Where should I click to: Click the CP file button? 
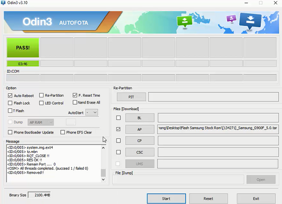pyautogui.click(x=140, y=141)
